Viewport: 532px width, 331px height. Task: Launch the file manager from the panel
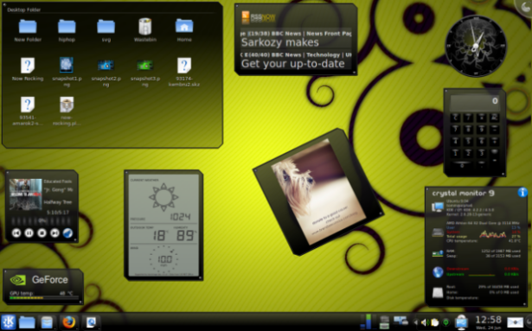click(x=47, y=322)
